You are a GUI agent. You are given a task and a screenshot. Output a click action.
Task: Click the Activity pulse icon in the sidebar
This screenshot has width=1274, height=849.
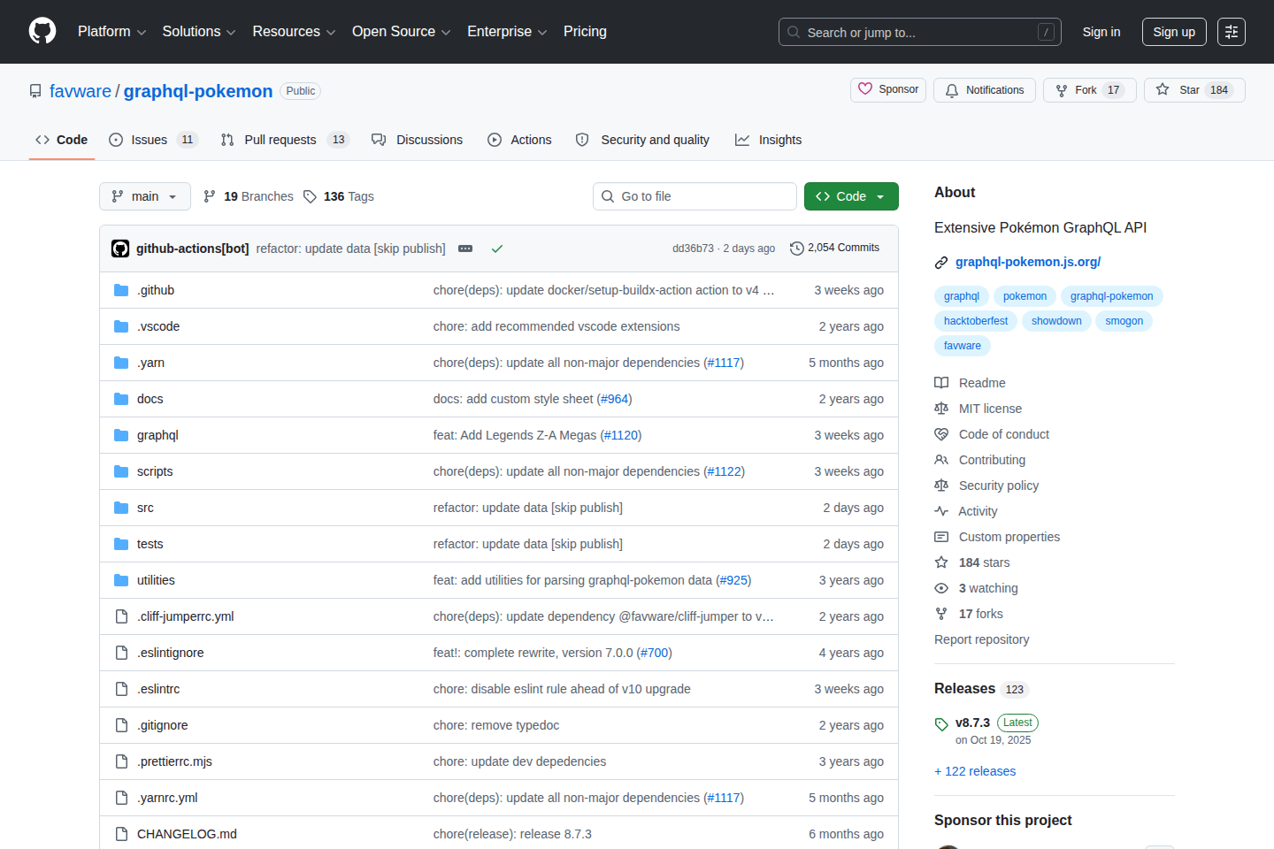point(941,511)
